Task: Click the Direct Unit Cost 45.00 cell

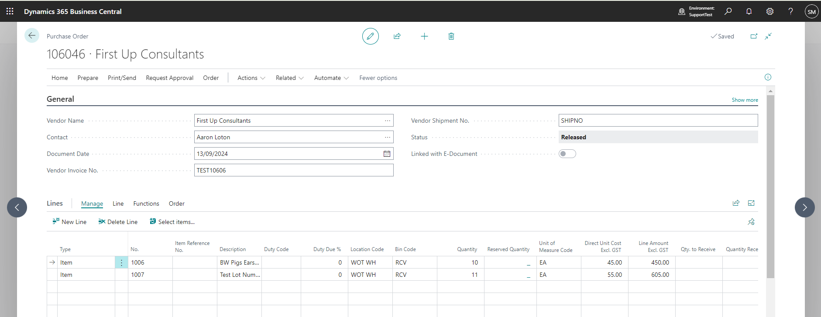Action: coord(605,262)
